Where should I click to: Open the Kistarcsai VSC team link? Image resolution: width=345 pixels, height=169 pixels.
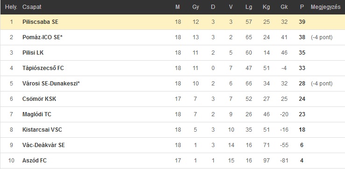coord(42,130)
